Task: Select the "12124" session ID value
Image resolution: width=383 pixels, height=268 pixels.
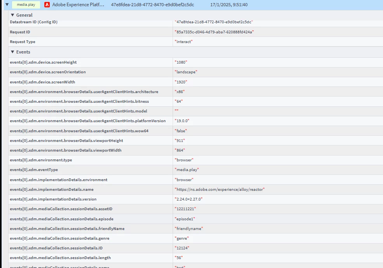Action: (182, 248)
